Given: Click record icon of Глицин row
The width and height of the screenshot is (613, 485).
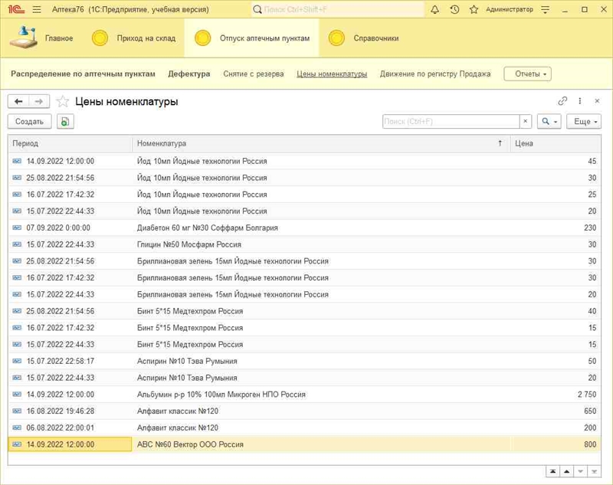Looking at the screenshot, I should tap(17, 244).
